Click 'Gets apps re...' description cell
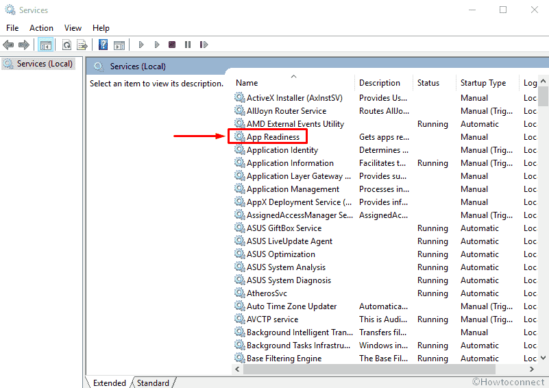The height and width of the screenshot is (388, 549). coord(384,137)
